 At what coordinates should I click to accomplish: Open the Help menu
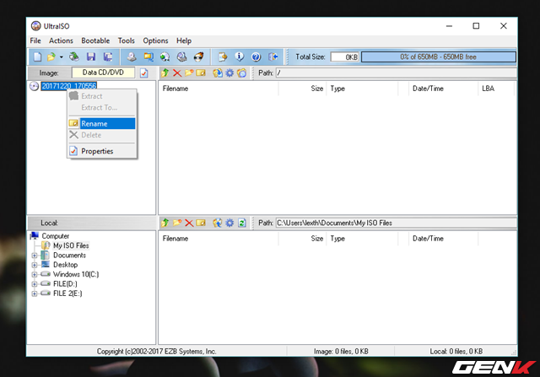tap(184, 40)
